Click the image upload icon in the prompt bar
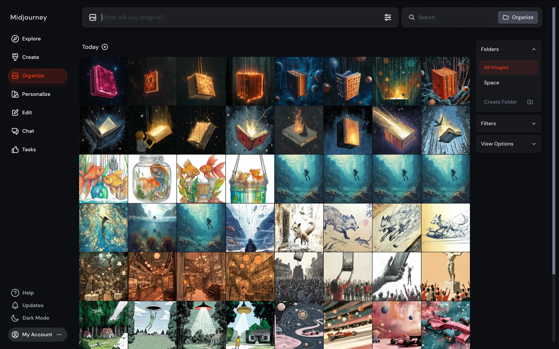Screen dimensions: 559x349 93,17
